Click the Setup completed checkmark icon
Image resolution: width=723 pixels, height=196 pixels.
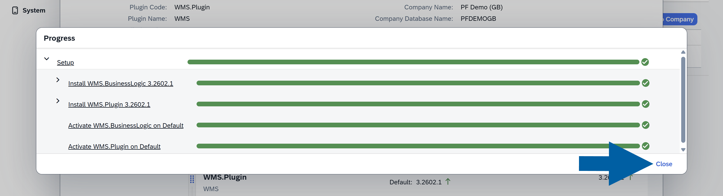tap(645, 62)
